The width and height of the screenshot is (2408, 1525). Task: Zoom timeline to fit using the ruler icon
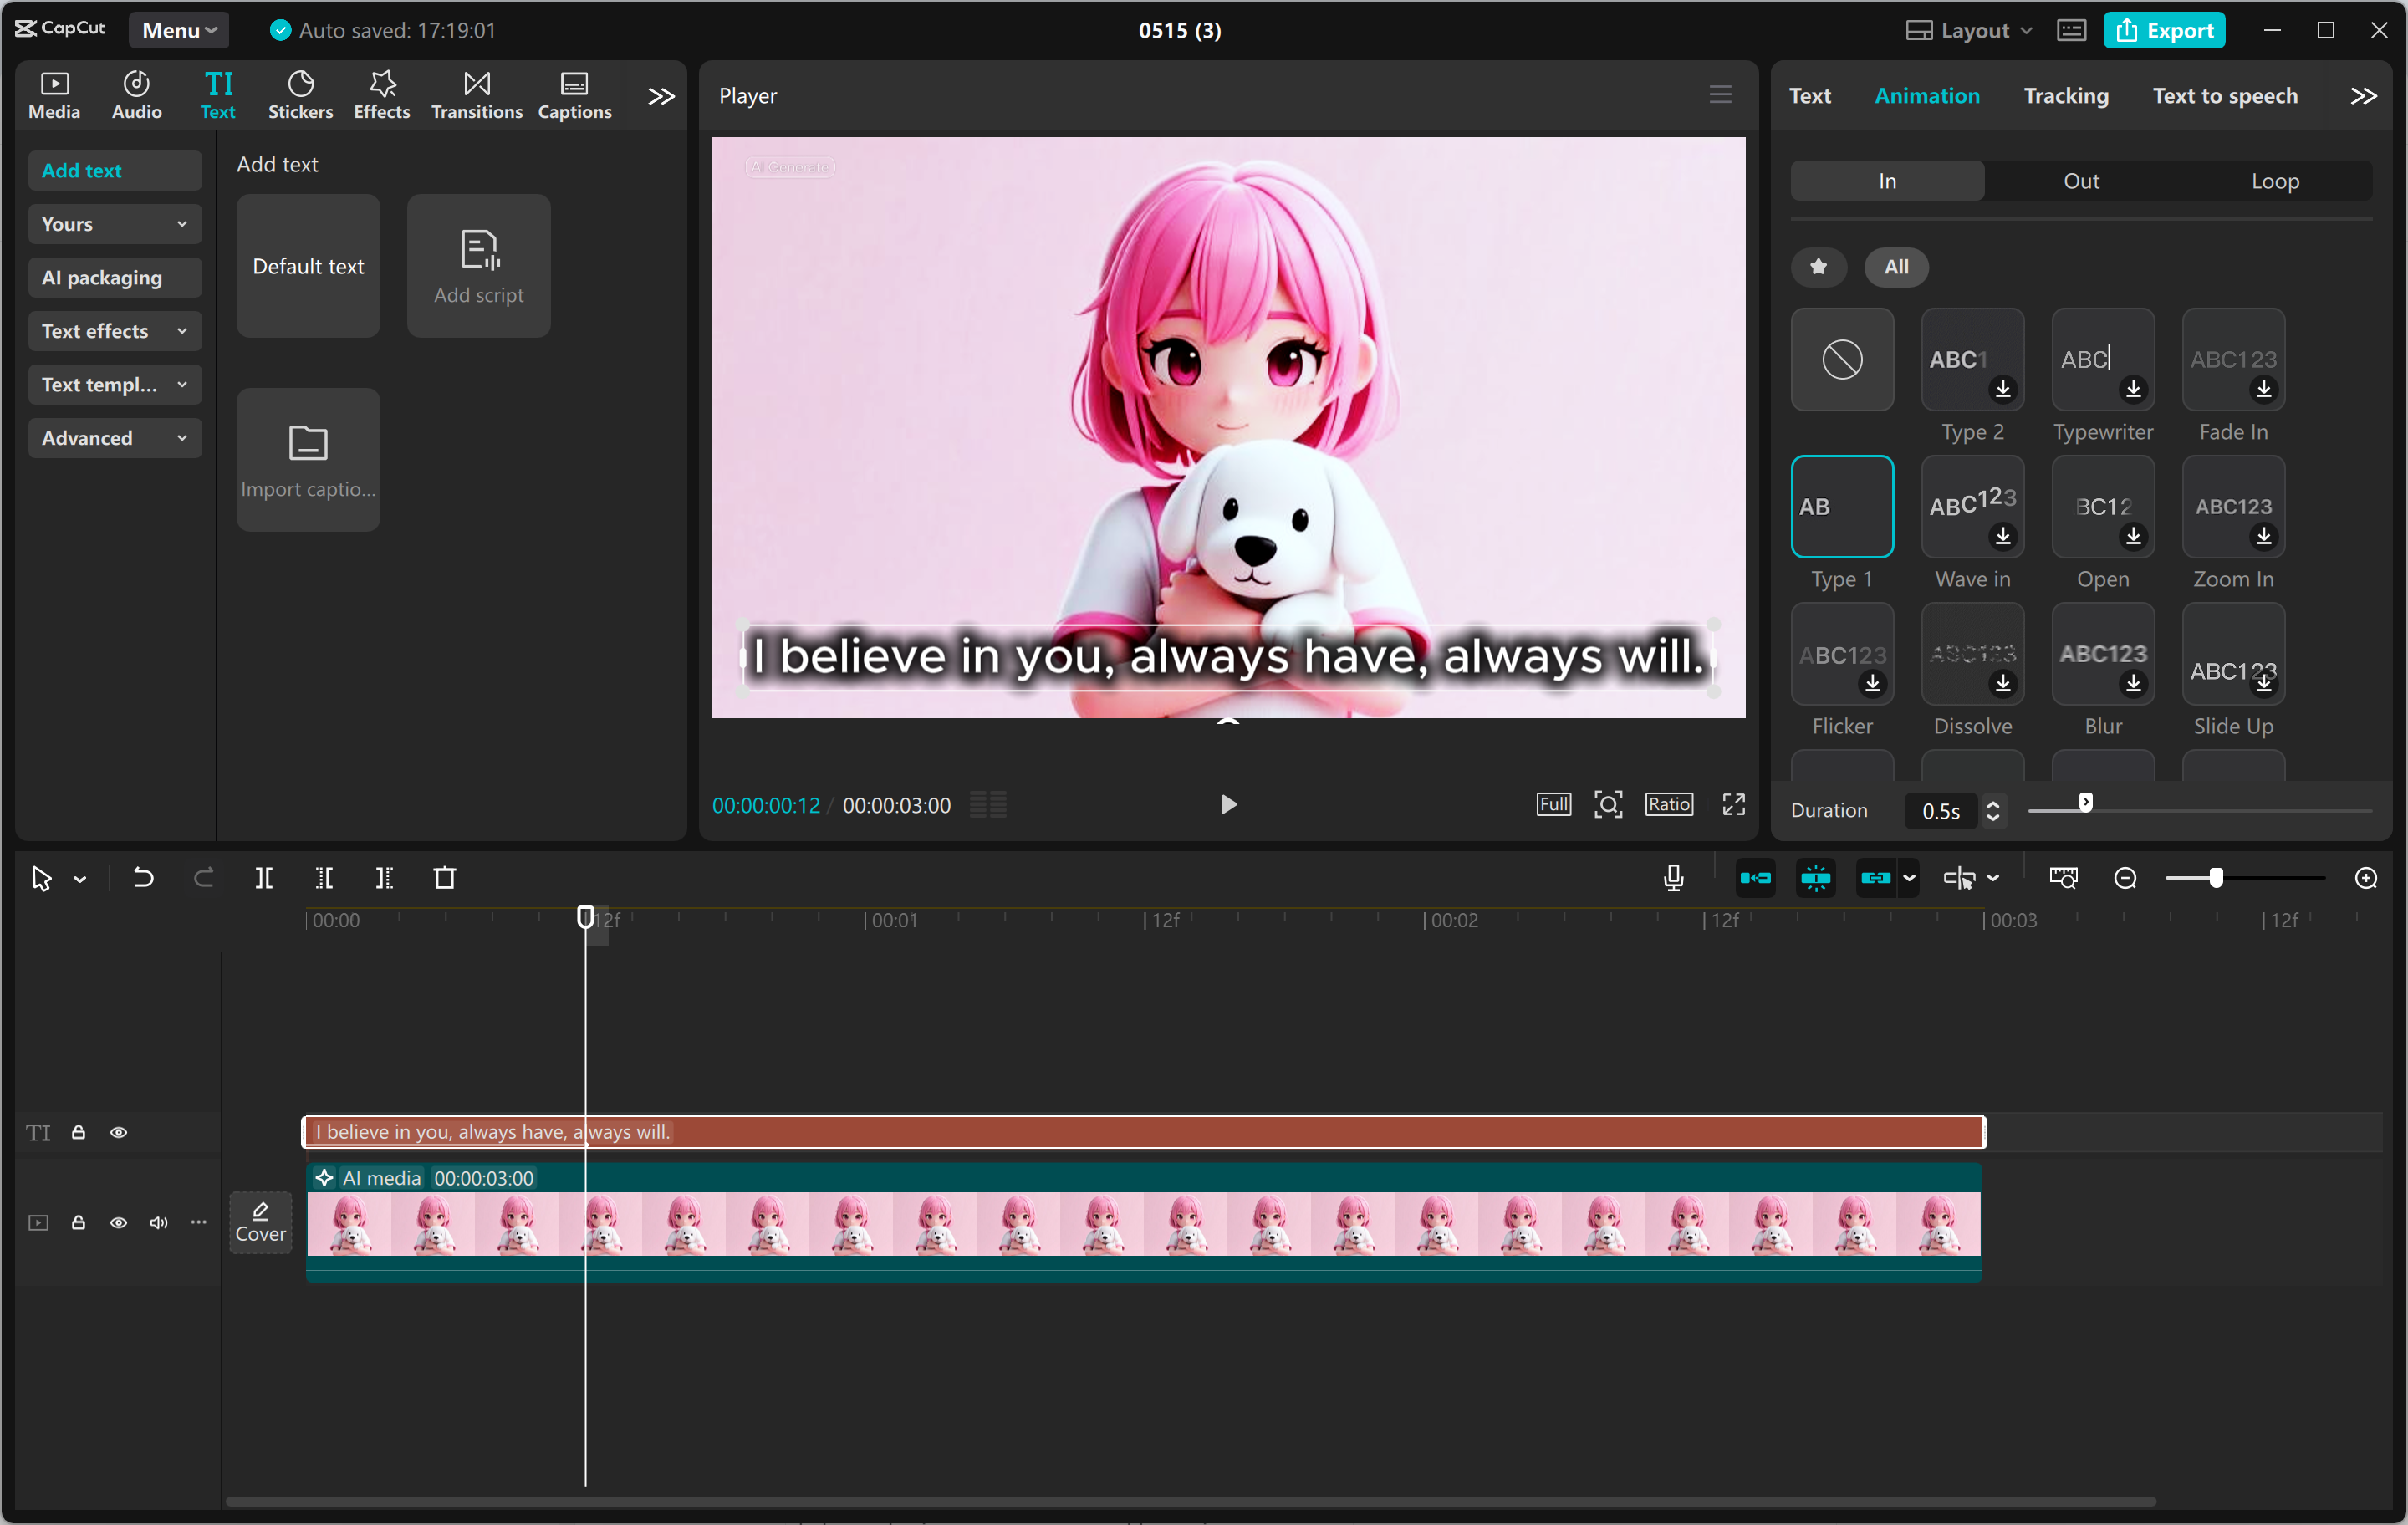(2062, 877)
